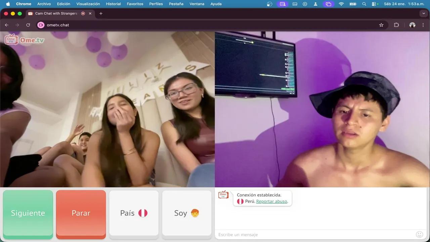Focus the Escribe un mensaje field

[314, 234]
